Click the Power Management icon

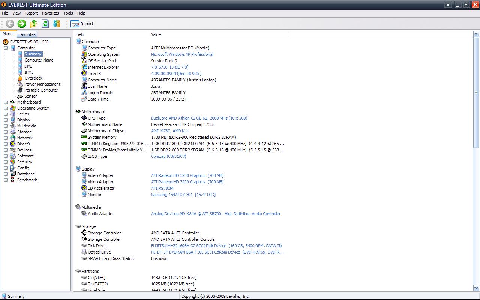20,84
